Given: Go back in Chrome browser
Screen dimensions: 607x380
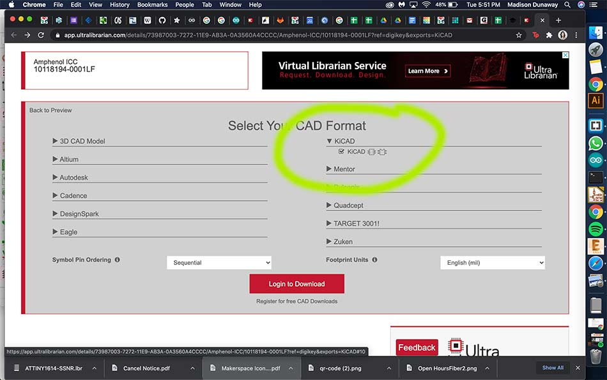Looking at the screenshot, I should pos(14,35).
